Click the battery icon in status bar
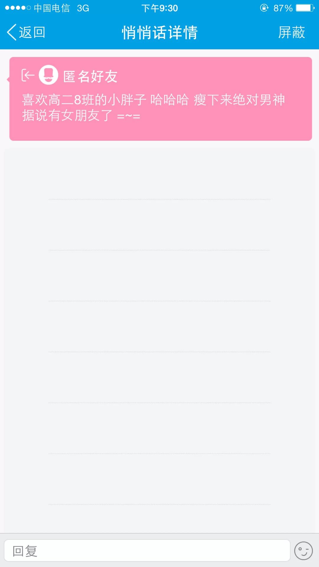Screen dimensions: 319x567 coord(305,8)
